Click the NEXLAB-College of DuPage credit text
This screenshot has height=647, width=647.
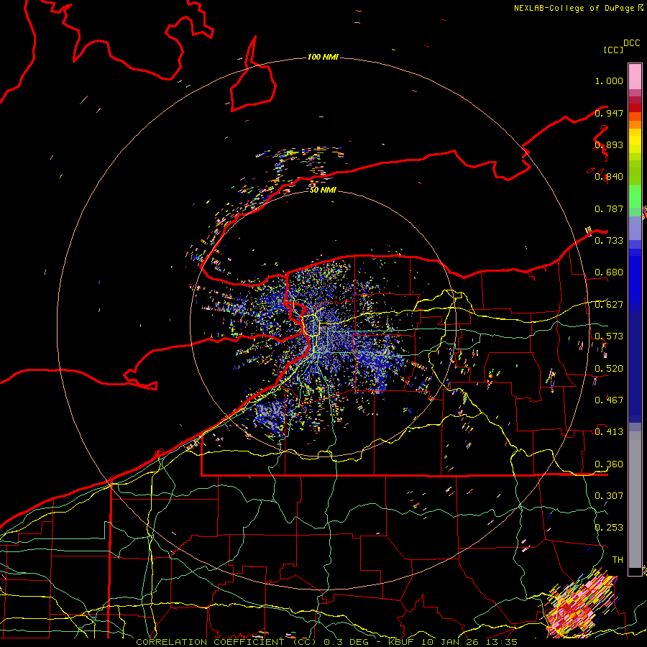coord(574,8)
